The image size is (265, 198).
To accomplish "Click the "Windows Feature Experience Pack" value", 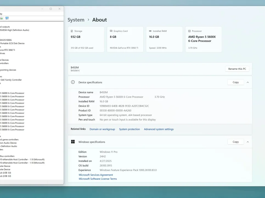I will click(x=128, y=170).
